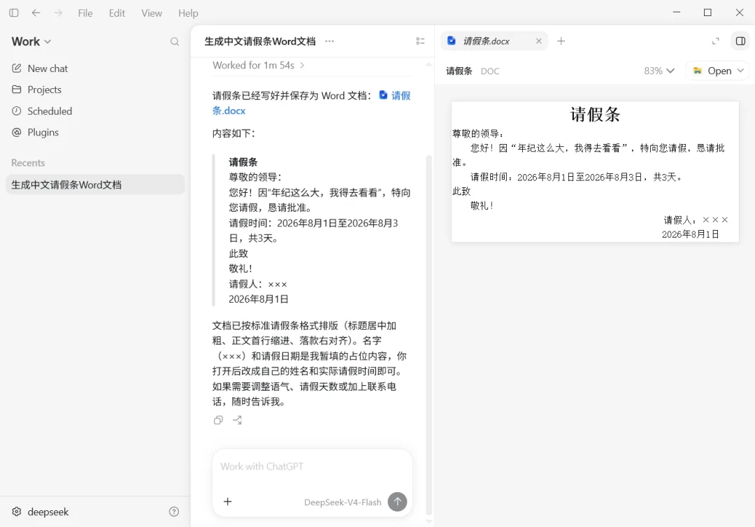Maximize the application window
Viewport: 755px width, 527px height.
(707, 13)
